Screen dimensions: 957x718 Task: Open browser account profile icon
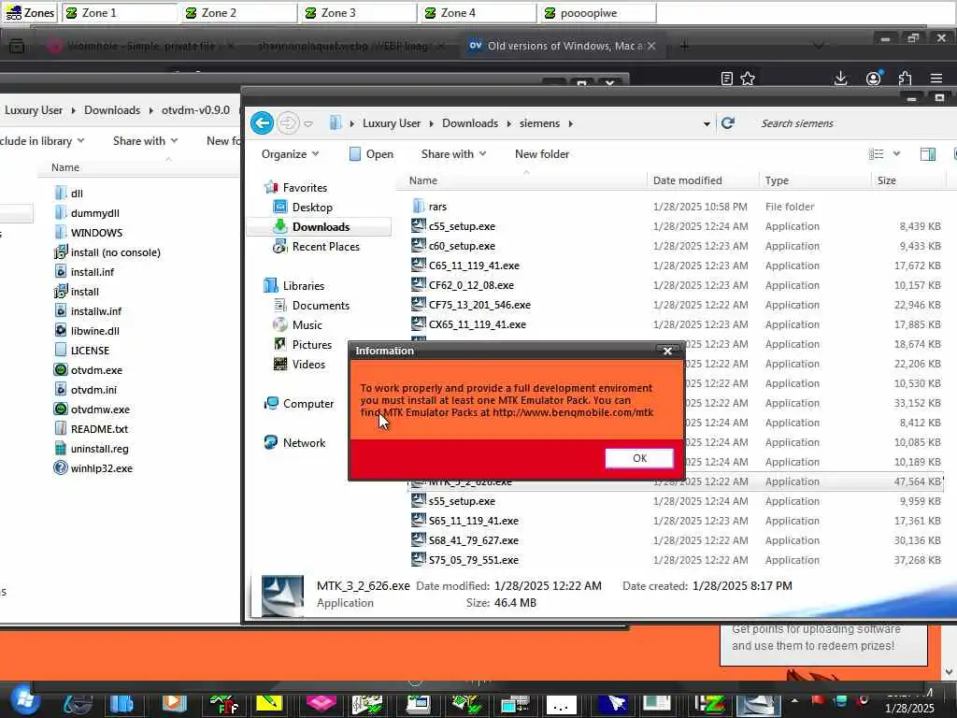(x=874, y=79)
